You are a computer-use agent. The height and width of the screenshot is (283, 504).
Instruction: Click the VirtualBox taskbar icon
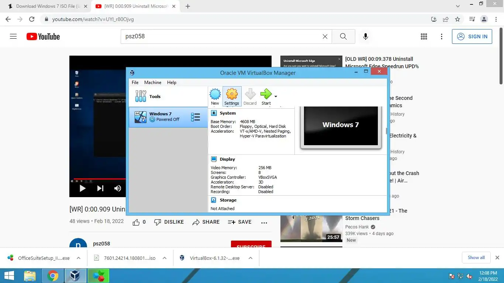pyautogui.click(x=76, y=276)
